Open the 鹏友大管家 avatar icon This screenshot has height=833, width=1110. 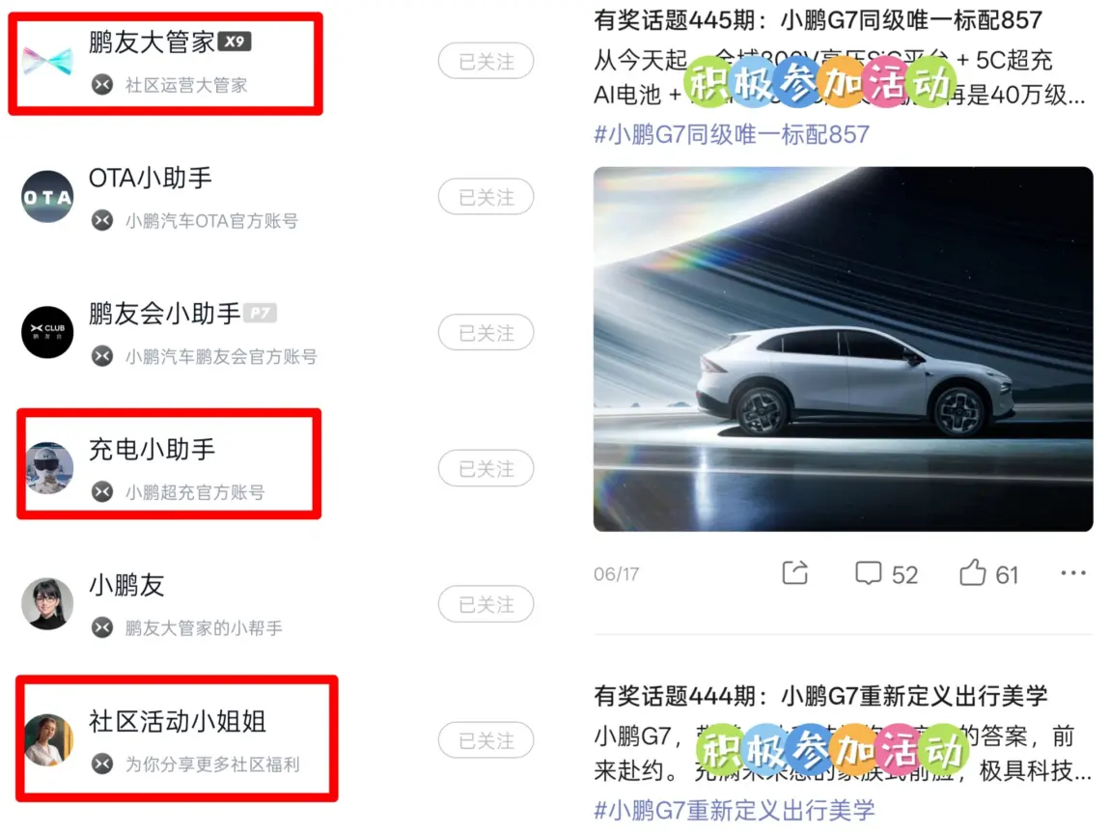pos(46,61)
